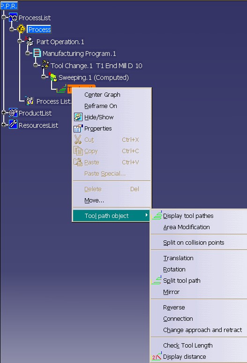Viewport: 247px width, 363px height.
Task: Click the ProductList gear icon
Action: (13, 113)
